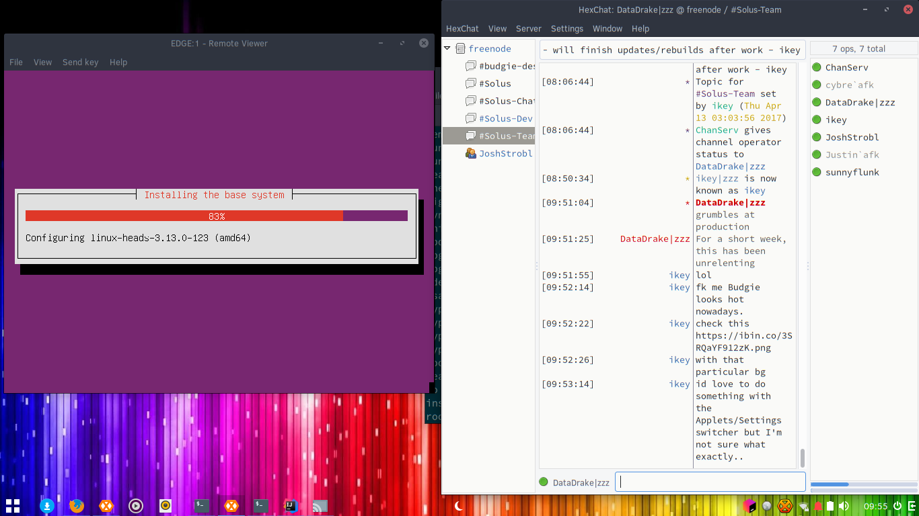This screenshot has height=516, width=919.
Task: Open the Send key menu in Remote Viewer
Action: [x=81, y=62]
